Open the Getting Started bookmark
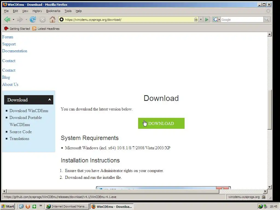Image resolution: width=280 pixels, height=210 pixels. (17, 28)
